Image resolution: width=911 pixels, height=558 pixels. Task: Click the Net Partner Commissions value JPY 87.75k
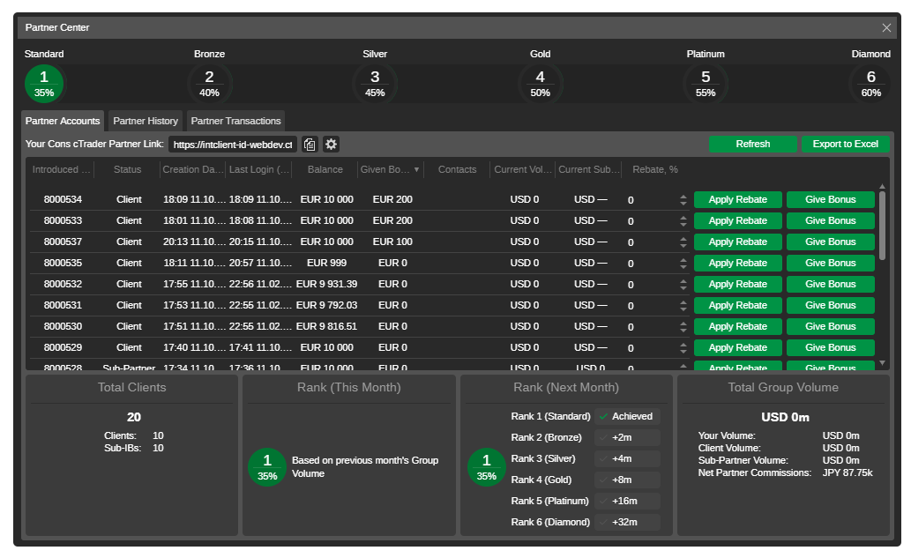point(848,472)
